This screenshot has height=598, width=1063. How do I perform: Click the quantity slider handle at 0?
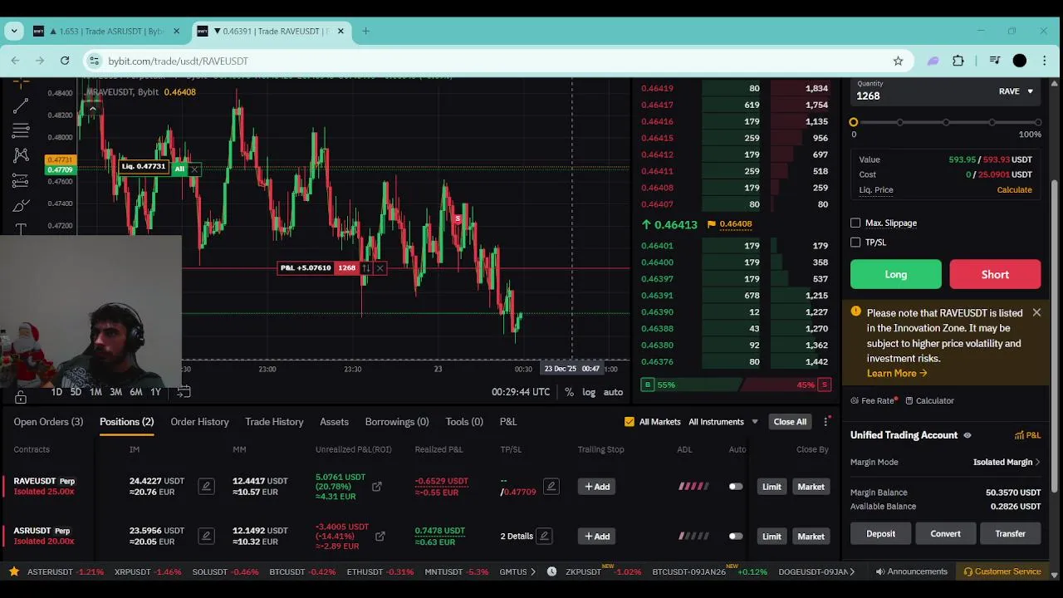854,122
